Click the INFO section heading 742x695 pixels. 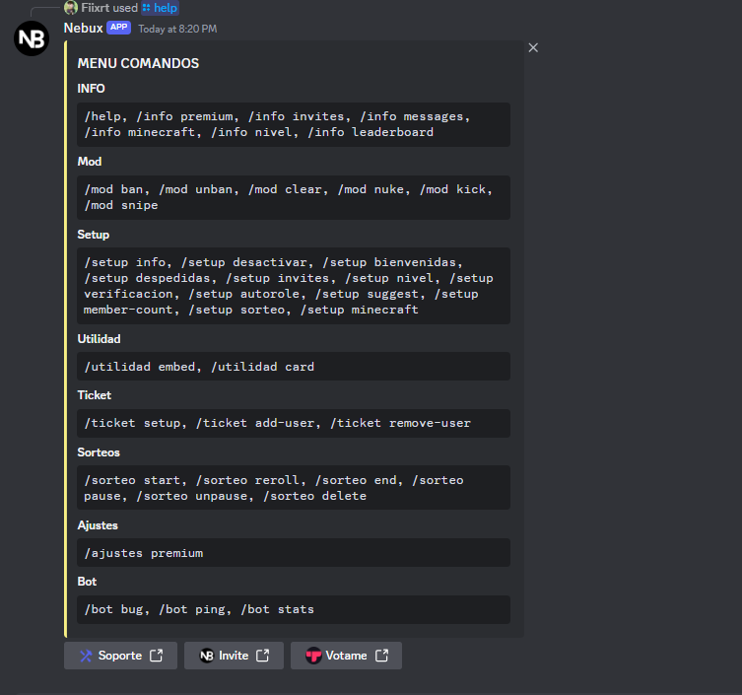coord(92,89)
